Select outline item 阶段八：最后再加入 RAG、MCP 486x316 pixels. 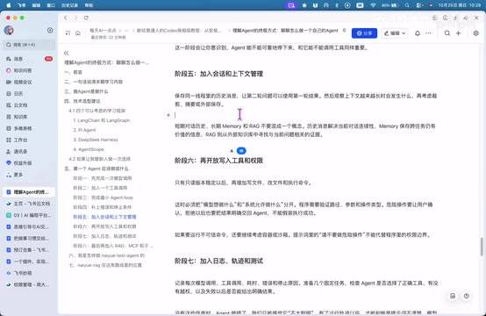[x=113, y=246]
